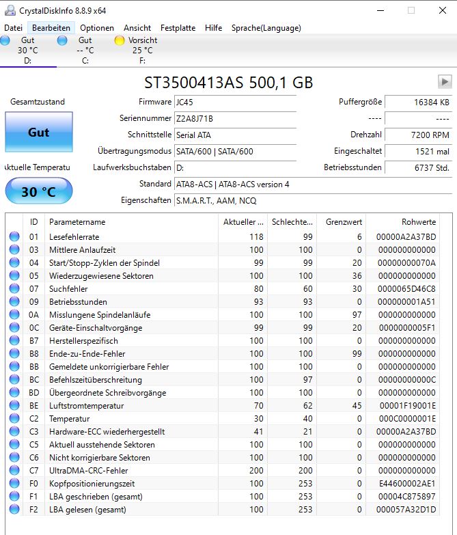
Task: Click status icon for Misslungene Spindelanläufe
Action: coord(14,314)
